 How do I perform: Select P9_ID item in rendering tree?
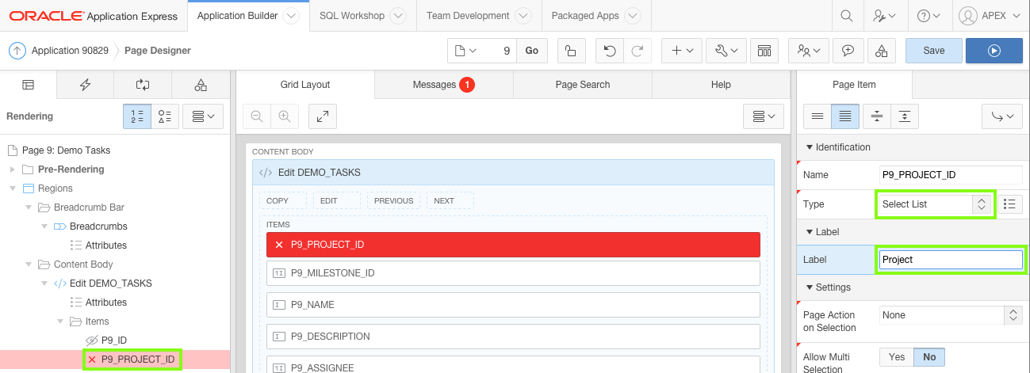coord(114,341)
